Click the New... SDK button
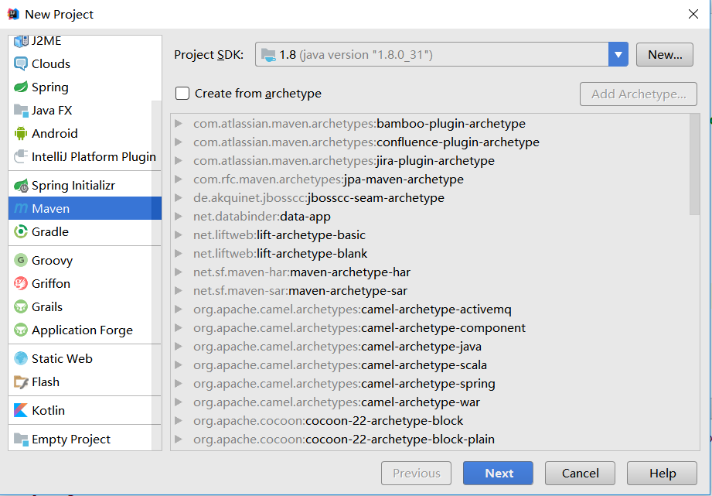Viewport: 712px width, 496px height. point(665,55)
